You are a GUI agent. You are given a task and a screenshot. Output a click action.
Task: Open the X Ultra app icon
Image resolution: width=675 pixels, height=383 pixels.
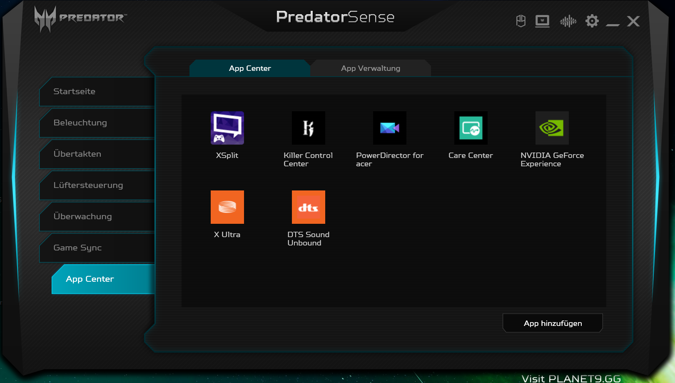coord(227,207)
